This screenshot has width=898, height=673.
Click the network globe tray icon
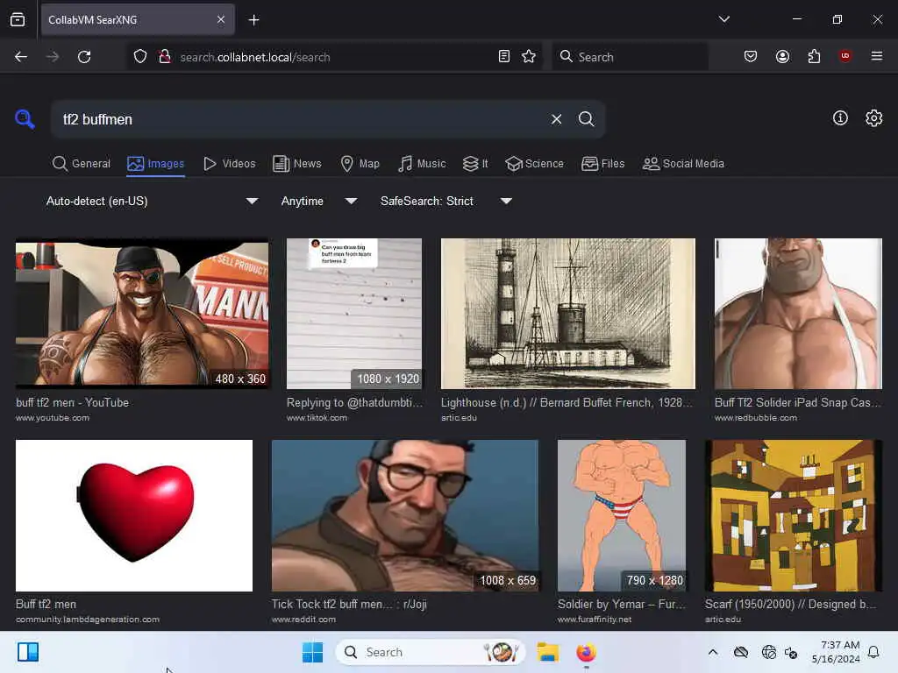tap(768, 652)
